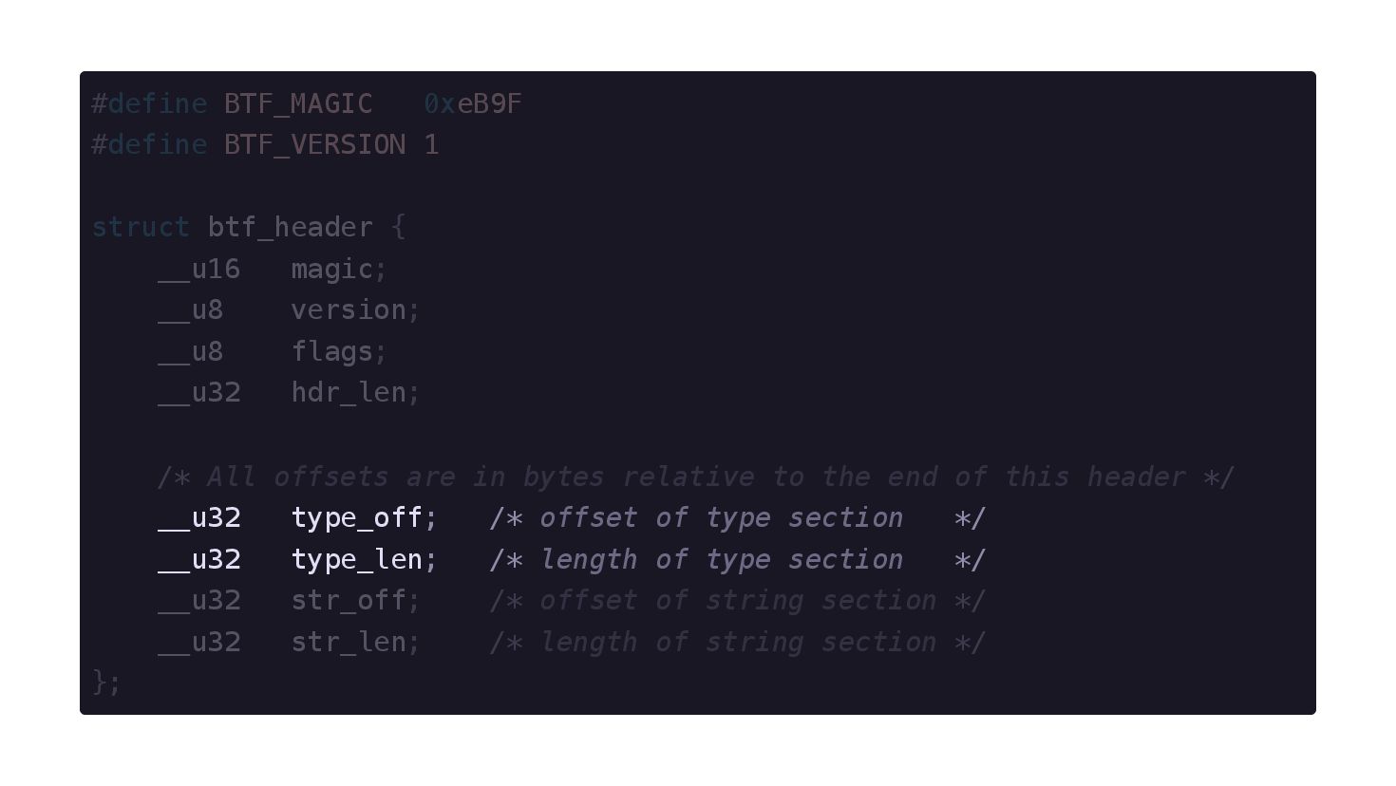Click the opening brace after btf_header

click(x=399, y=228)
